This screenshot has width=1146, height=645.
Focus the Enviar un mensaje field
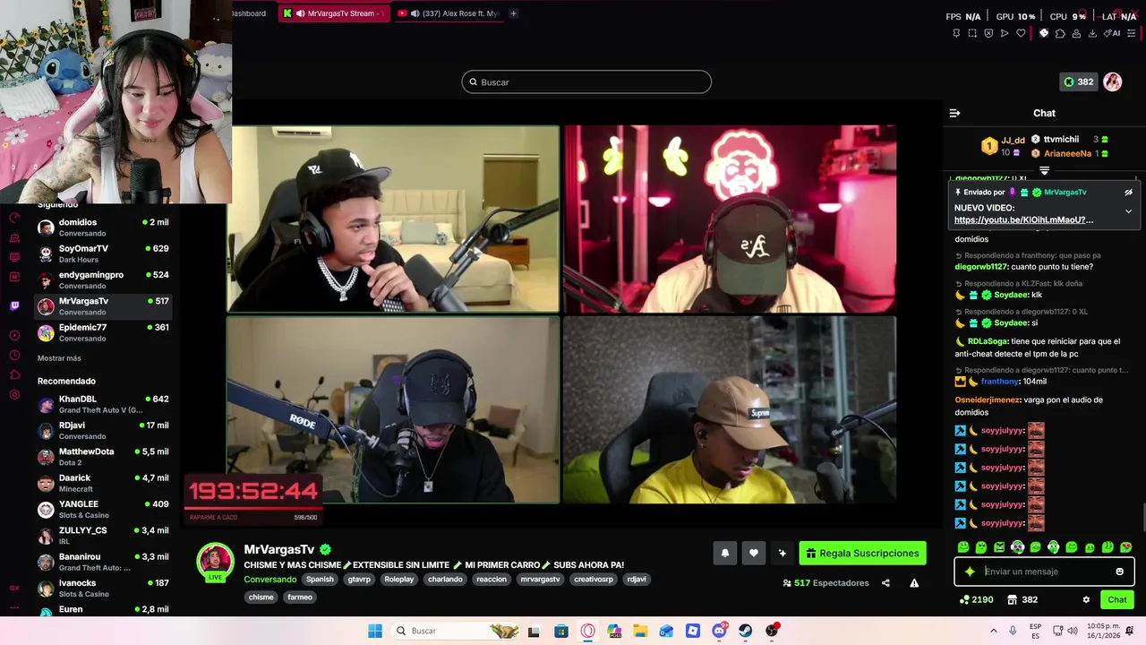1046,572
